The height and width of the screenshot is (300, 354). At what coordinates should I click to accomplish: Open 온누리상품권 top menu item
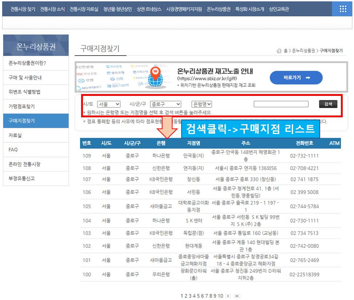pyautogui.click(x=219, y=9)
